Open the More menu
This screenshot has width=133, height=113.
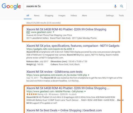(84, 15)
